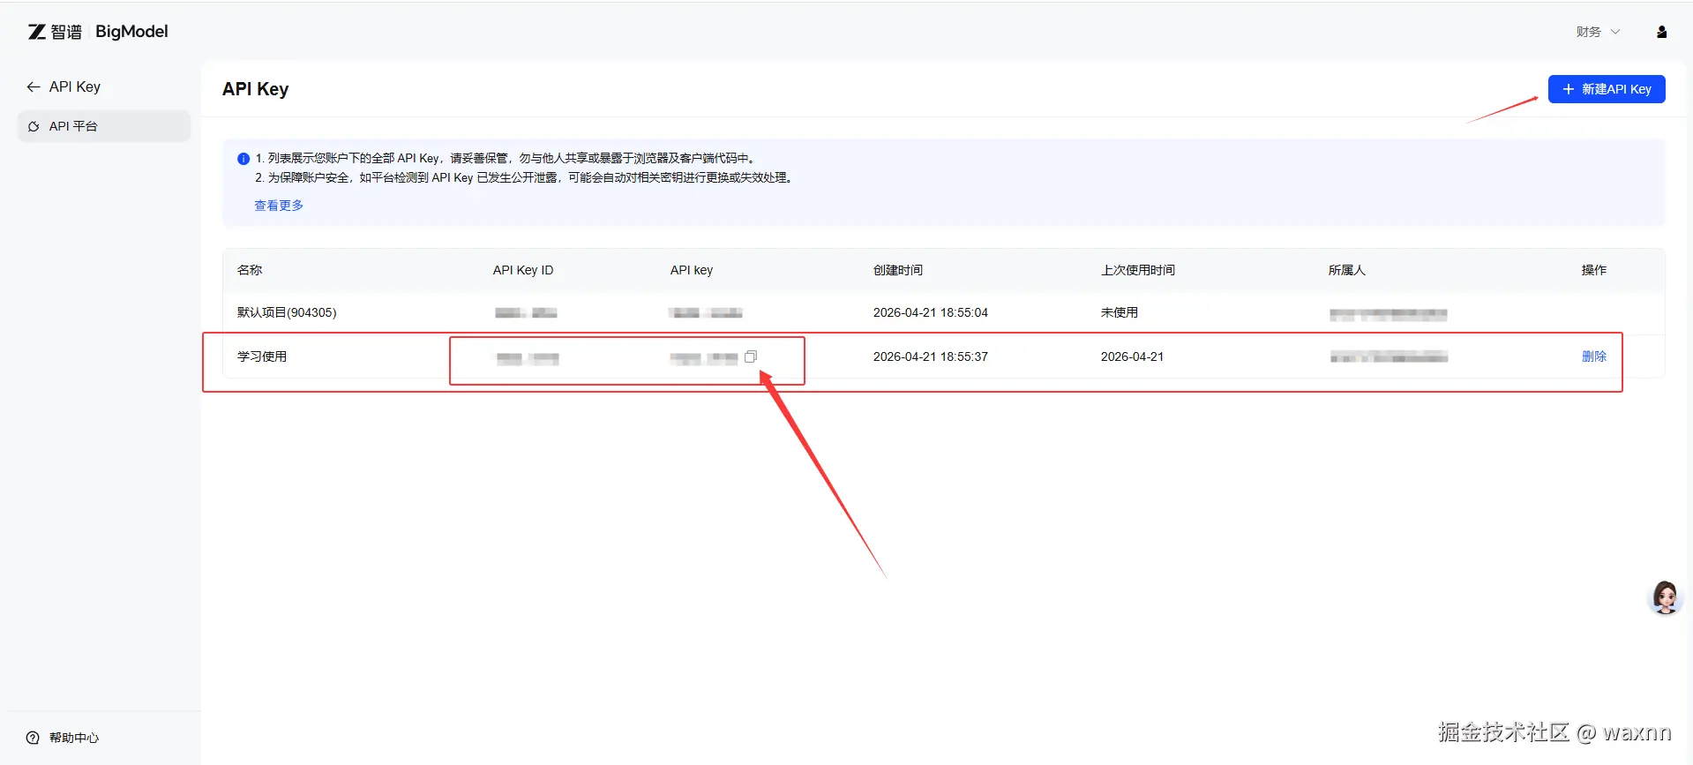Click the 查看更多 link
Viewport: 1693px width, 765px height.
click(x=279, y=206)
